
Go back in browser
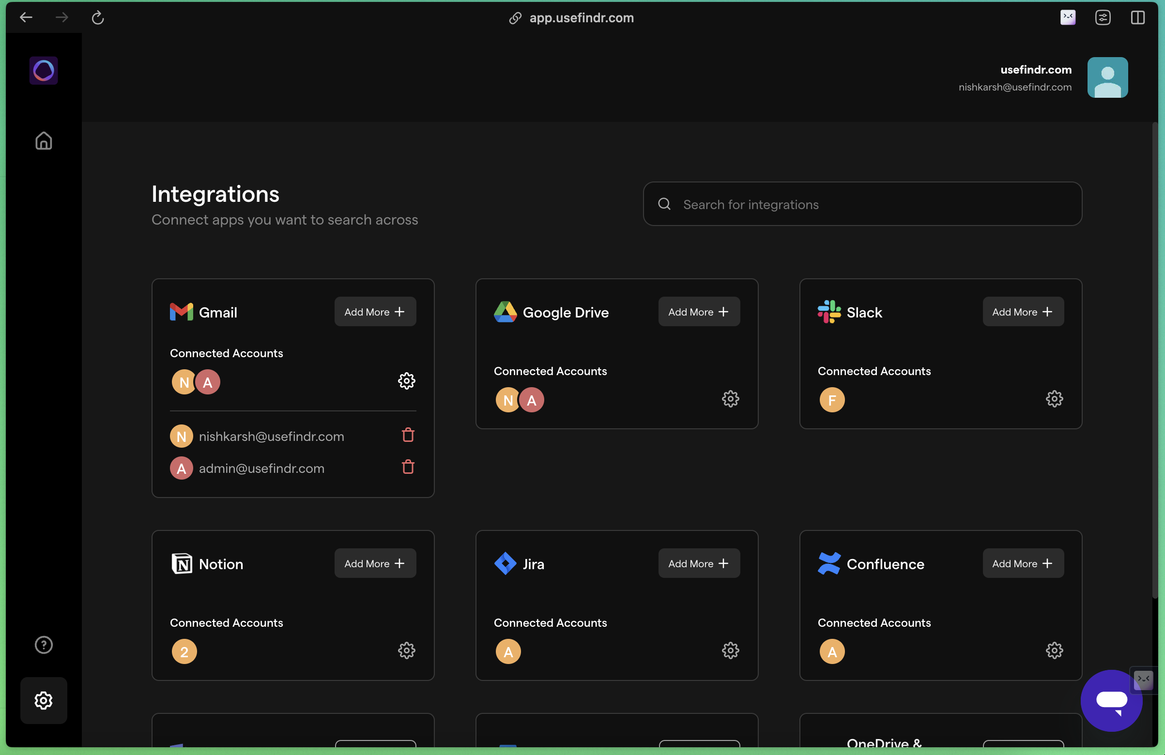[x=26, y=18]
